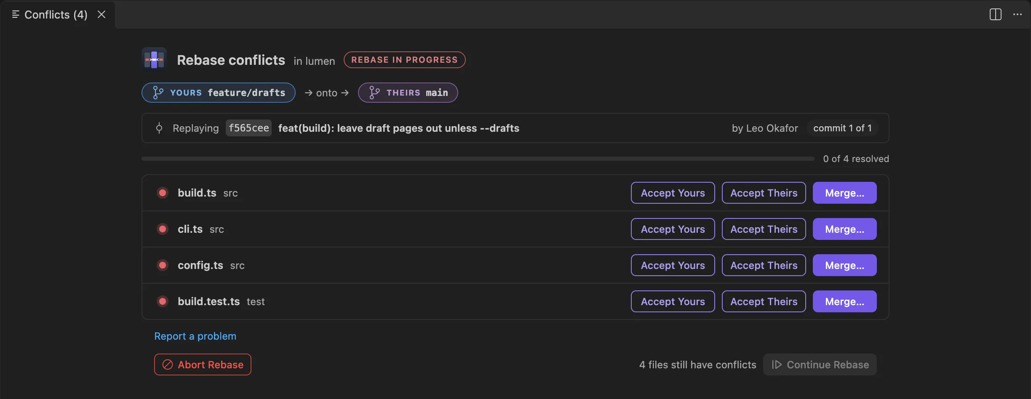Image resolution: width=1031 pixels, height=399 pixels.
Task: Click the 4 files still have conflicts text
Action: click(698, 364)
